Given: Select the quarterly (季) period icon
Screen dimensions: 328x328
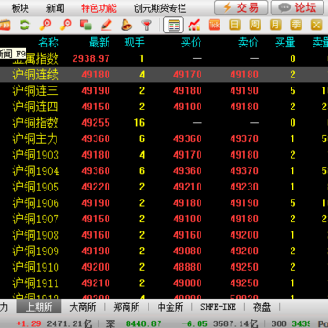Looking at the screenshot, I should coord(295,25).
